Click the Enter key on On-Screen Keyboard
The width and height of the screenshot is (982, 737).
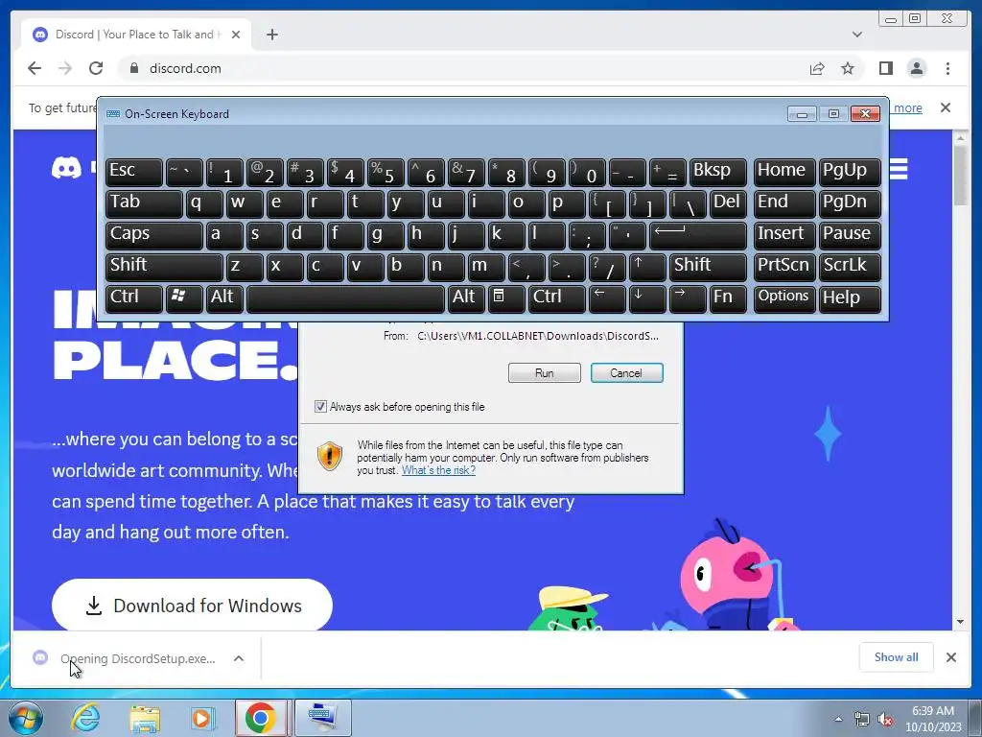[x=698, y=235]
